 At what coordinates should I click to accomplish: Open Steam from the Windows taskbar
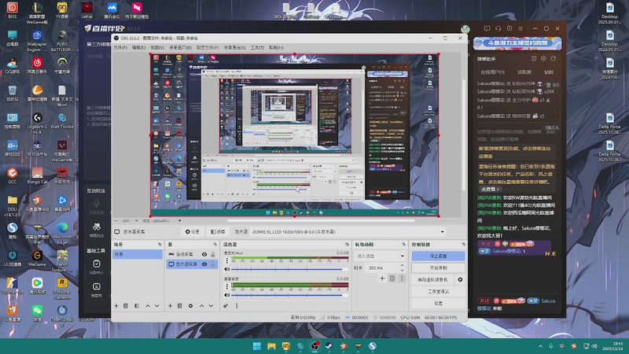click(x=329, y=346)
